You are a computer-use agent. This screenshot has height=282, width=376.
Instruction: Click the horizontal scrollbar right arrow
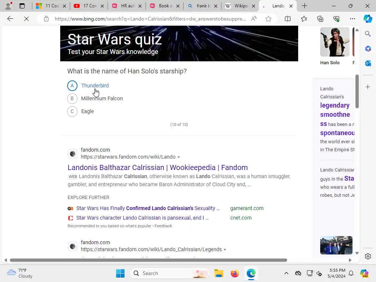tap(350, 260)
